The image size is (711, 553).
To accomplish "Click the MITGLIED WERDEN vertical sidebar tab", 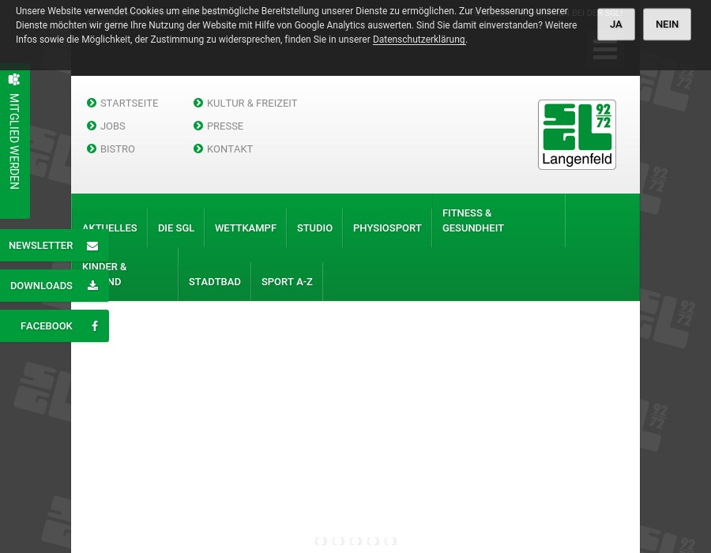I will (x=13, y=143).
